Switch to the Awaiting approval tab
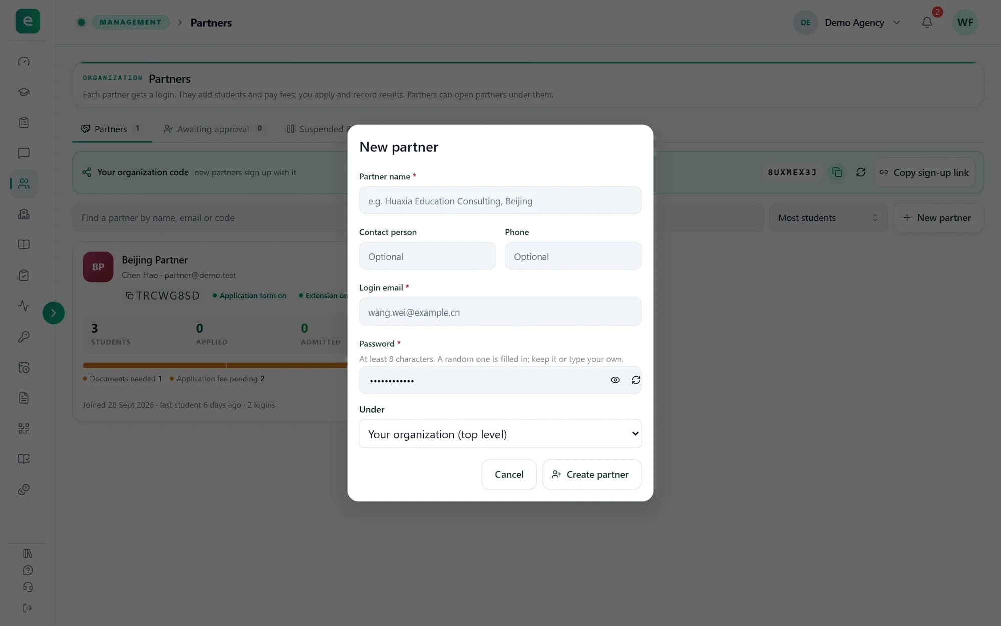Image resolution: width=1001 pixels, height=626 pixels. tap(213, 129)
